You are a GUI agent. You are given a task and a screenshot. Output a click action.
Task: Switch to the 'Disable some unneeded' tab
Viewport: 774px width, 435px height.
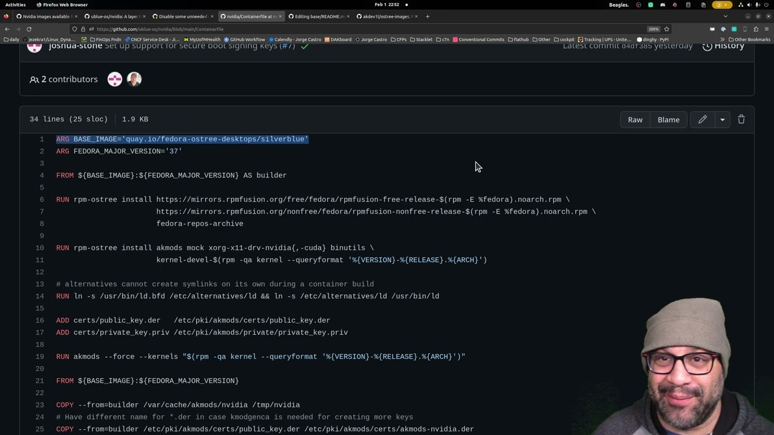182,16
